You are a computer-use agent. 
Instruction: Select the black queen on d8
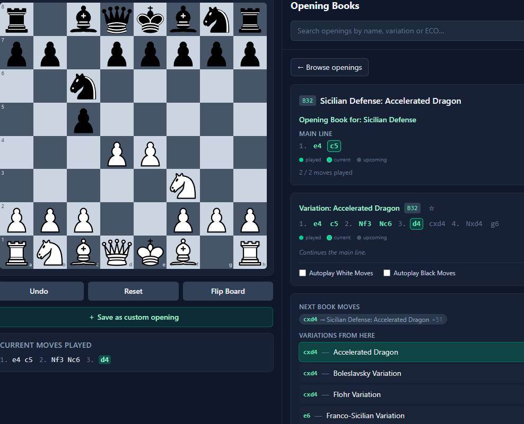[x=117, y=20]
